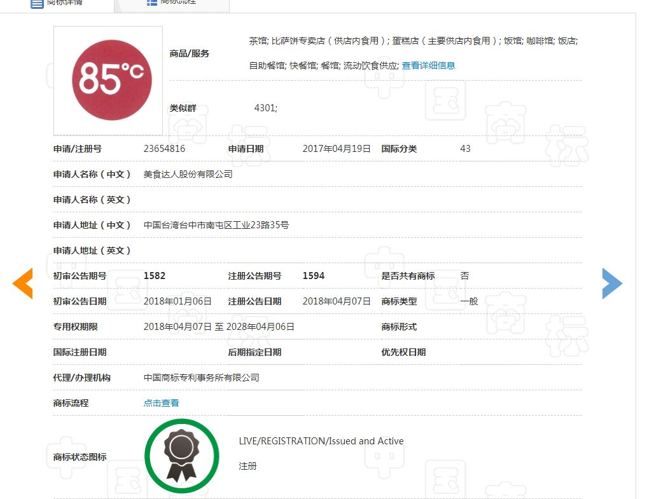
Task: Click the exclusive rights period 2018年04月07日 至 2028年04月06日
Action: [219, 327]
